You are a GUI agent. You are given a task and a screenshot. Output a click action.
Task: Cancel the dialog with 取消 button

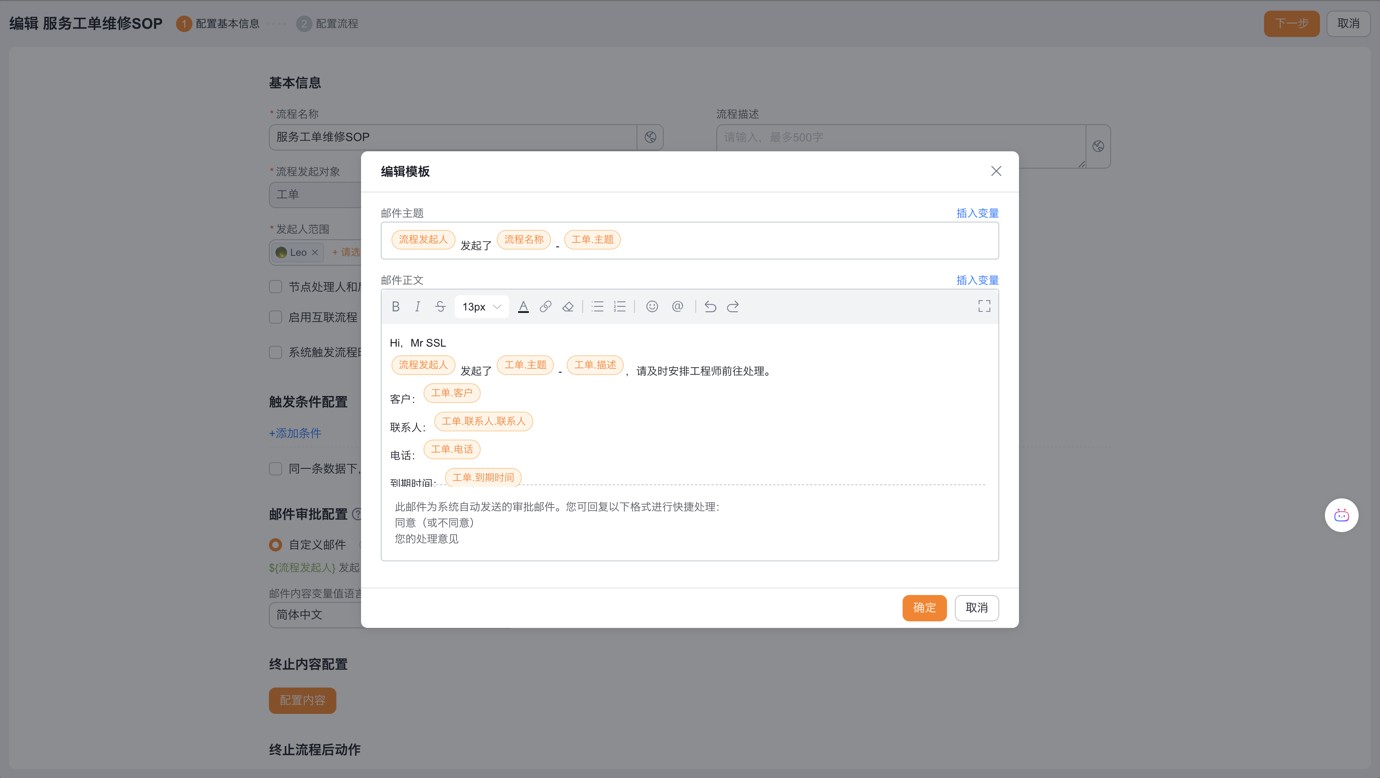[x=976, y=608]
